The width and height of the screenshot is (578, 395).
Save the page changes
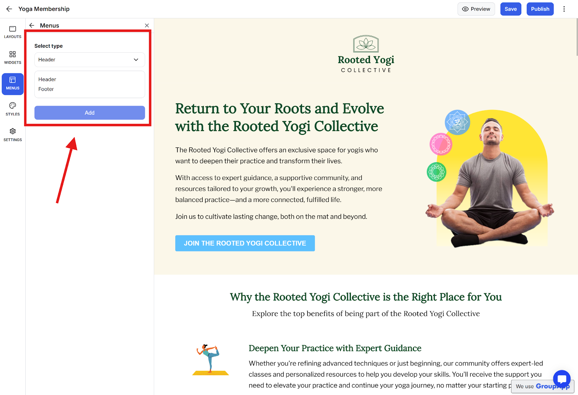[x=510, y=9]
